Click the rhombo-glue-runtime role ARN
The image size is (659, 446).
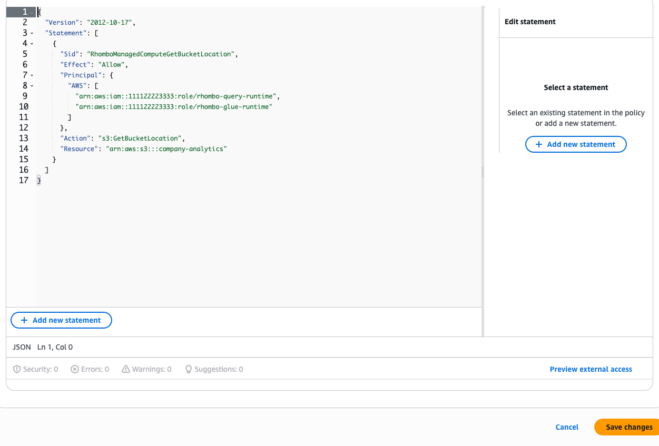click(x=174, y=107)
